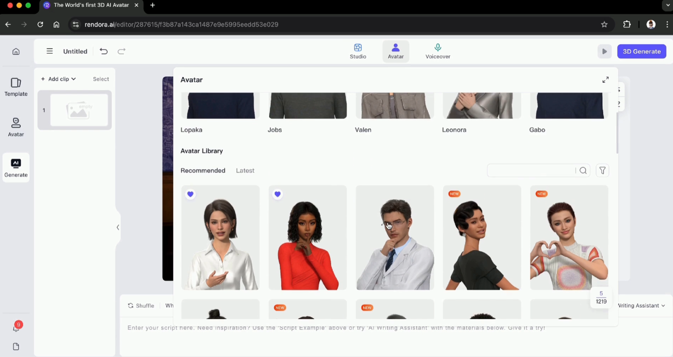
Task: Open the browser profile avatar
Action: [x=651, y=25]
